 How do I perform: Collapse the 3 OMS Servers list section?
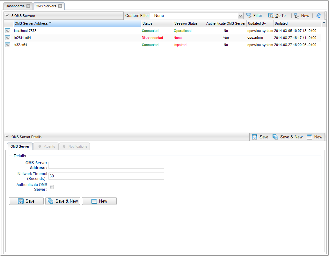(7, 16)
